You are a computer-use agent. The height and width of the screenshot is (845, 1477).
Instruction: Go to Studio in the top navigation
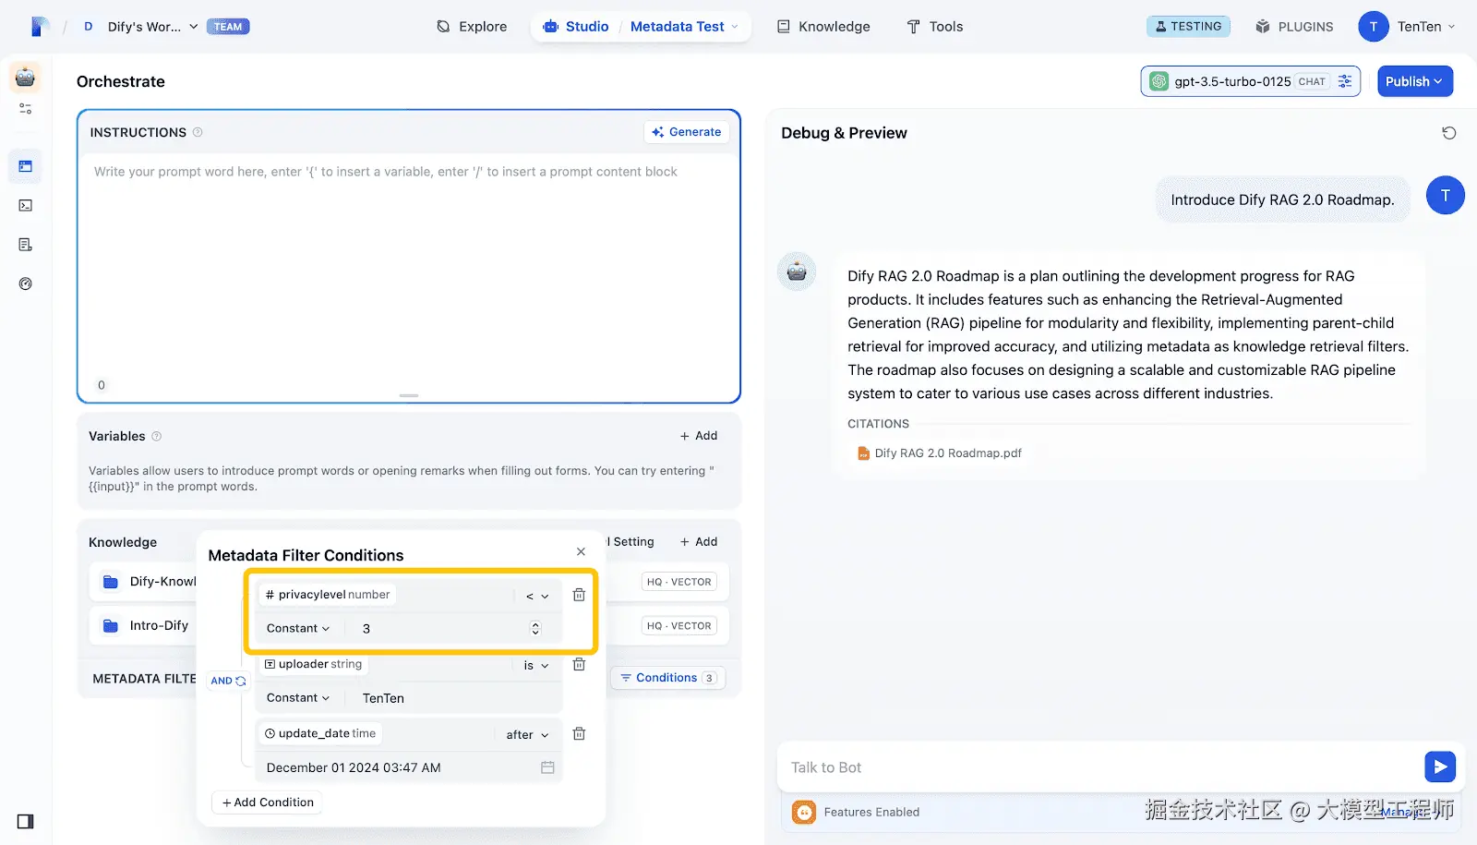(x=576, y=27)
